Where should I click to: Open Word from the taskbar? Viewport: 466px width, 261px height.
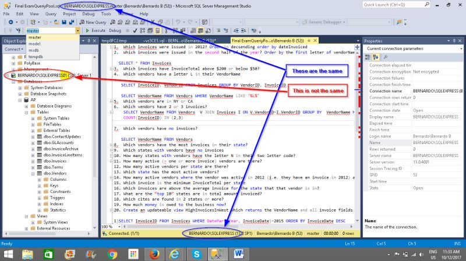coord(239,254)
